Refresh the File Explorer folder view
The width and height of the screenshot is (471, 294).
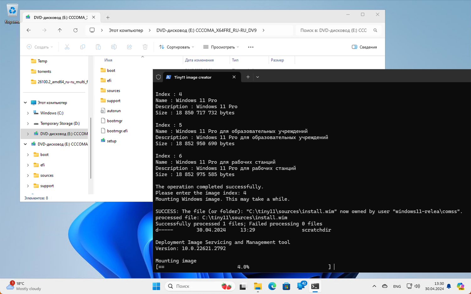[75, 30]
